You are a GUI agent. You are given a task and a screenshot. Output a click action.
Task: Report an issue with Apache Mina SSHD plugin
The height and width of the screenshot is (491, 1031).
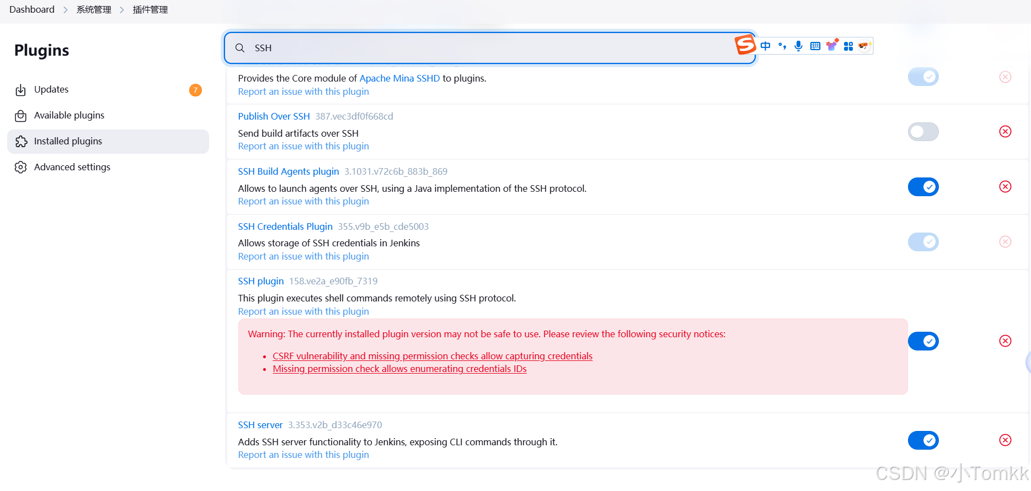[303, 91]
